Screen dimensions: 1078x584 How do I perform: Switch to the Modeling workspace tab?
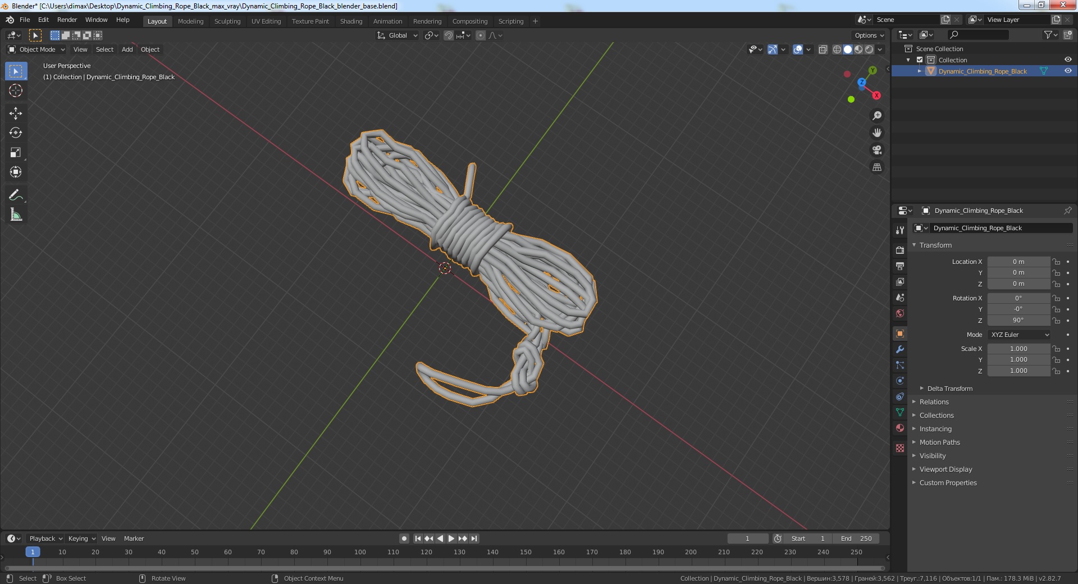pyautogui.click(x=190, y=21)
